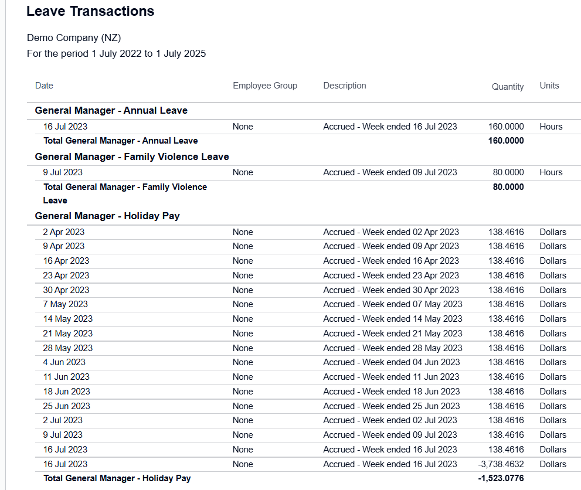Screen dimensions: 581x490
Task: Click General Manager - Annual Leave section heading
Action: tap(111, 110)
